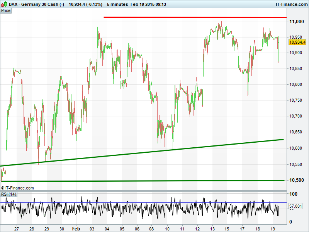Viewport: 309px width, 232px height.
Task: Click the 10,700 price axis label
Action: 295,116
